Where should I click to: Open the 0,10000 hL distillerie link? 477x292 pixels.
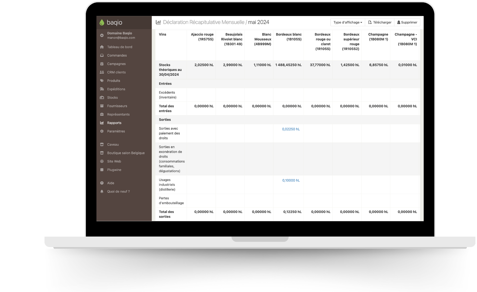(291, 181)
